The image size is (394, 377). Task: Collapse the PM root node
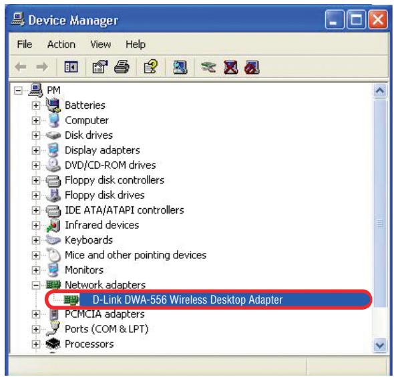click(x=18, y=91)
